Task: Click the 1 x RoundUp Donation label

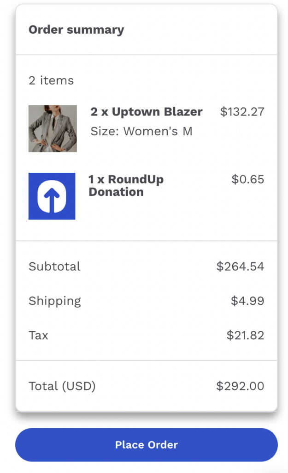Action: [x=126, y=186]
